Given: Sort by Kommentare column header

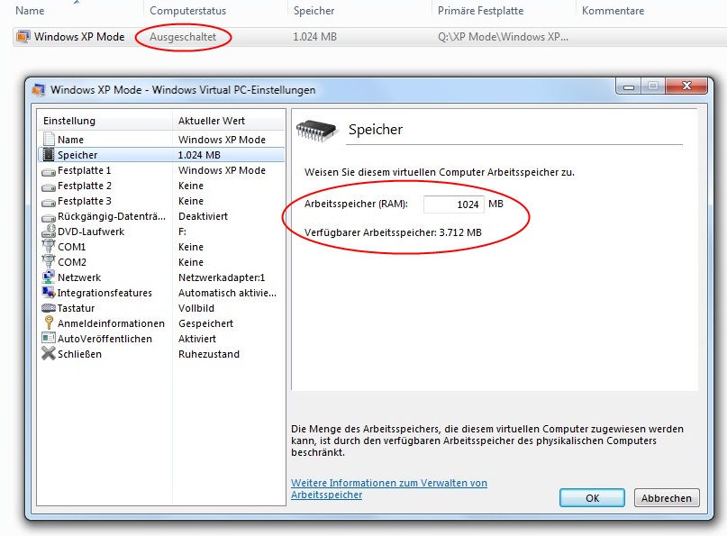Looking at the screenshot, I should (x=613, y=11).
